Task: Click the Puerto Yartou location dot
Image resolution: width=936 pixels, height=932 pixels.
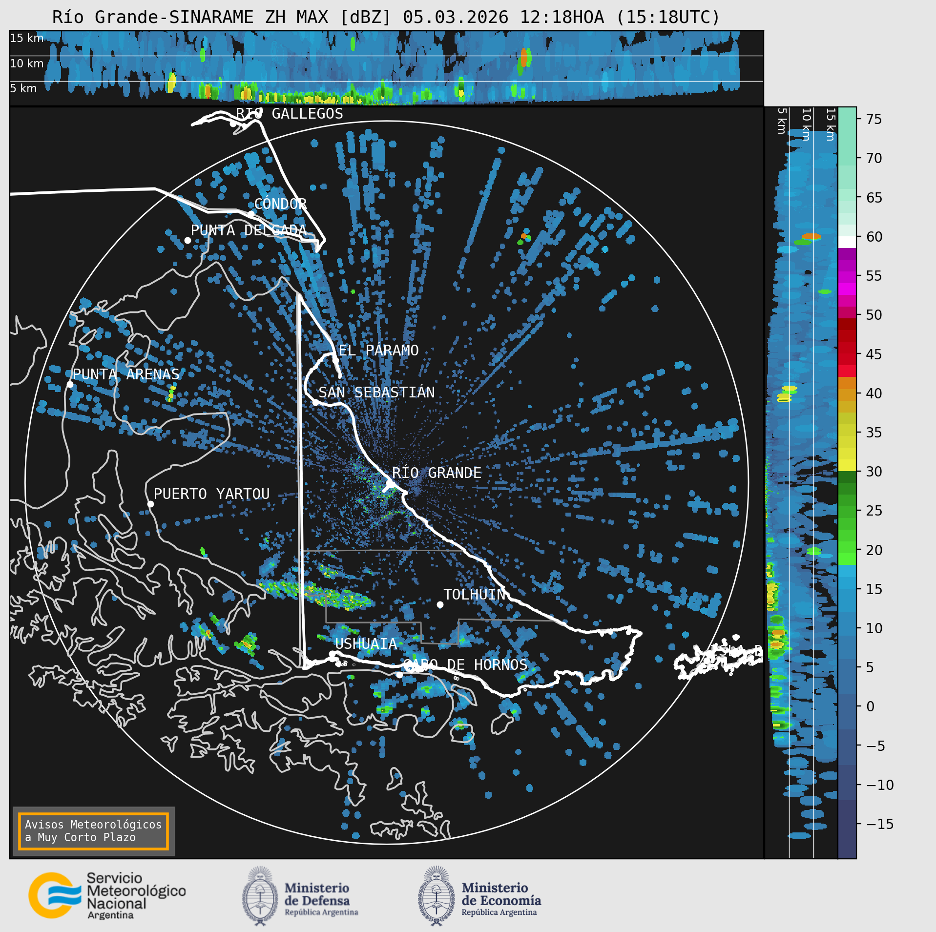Action: [150, 504]
